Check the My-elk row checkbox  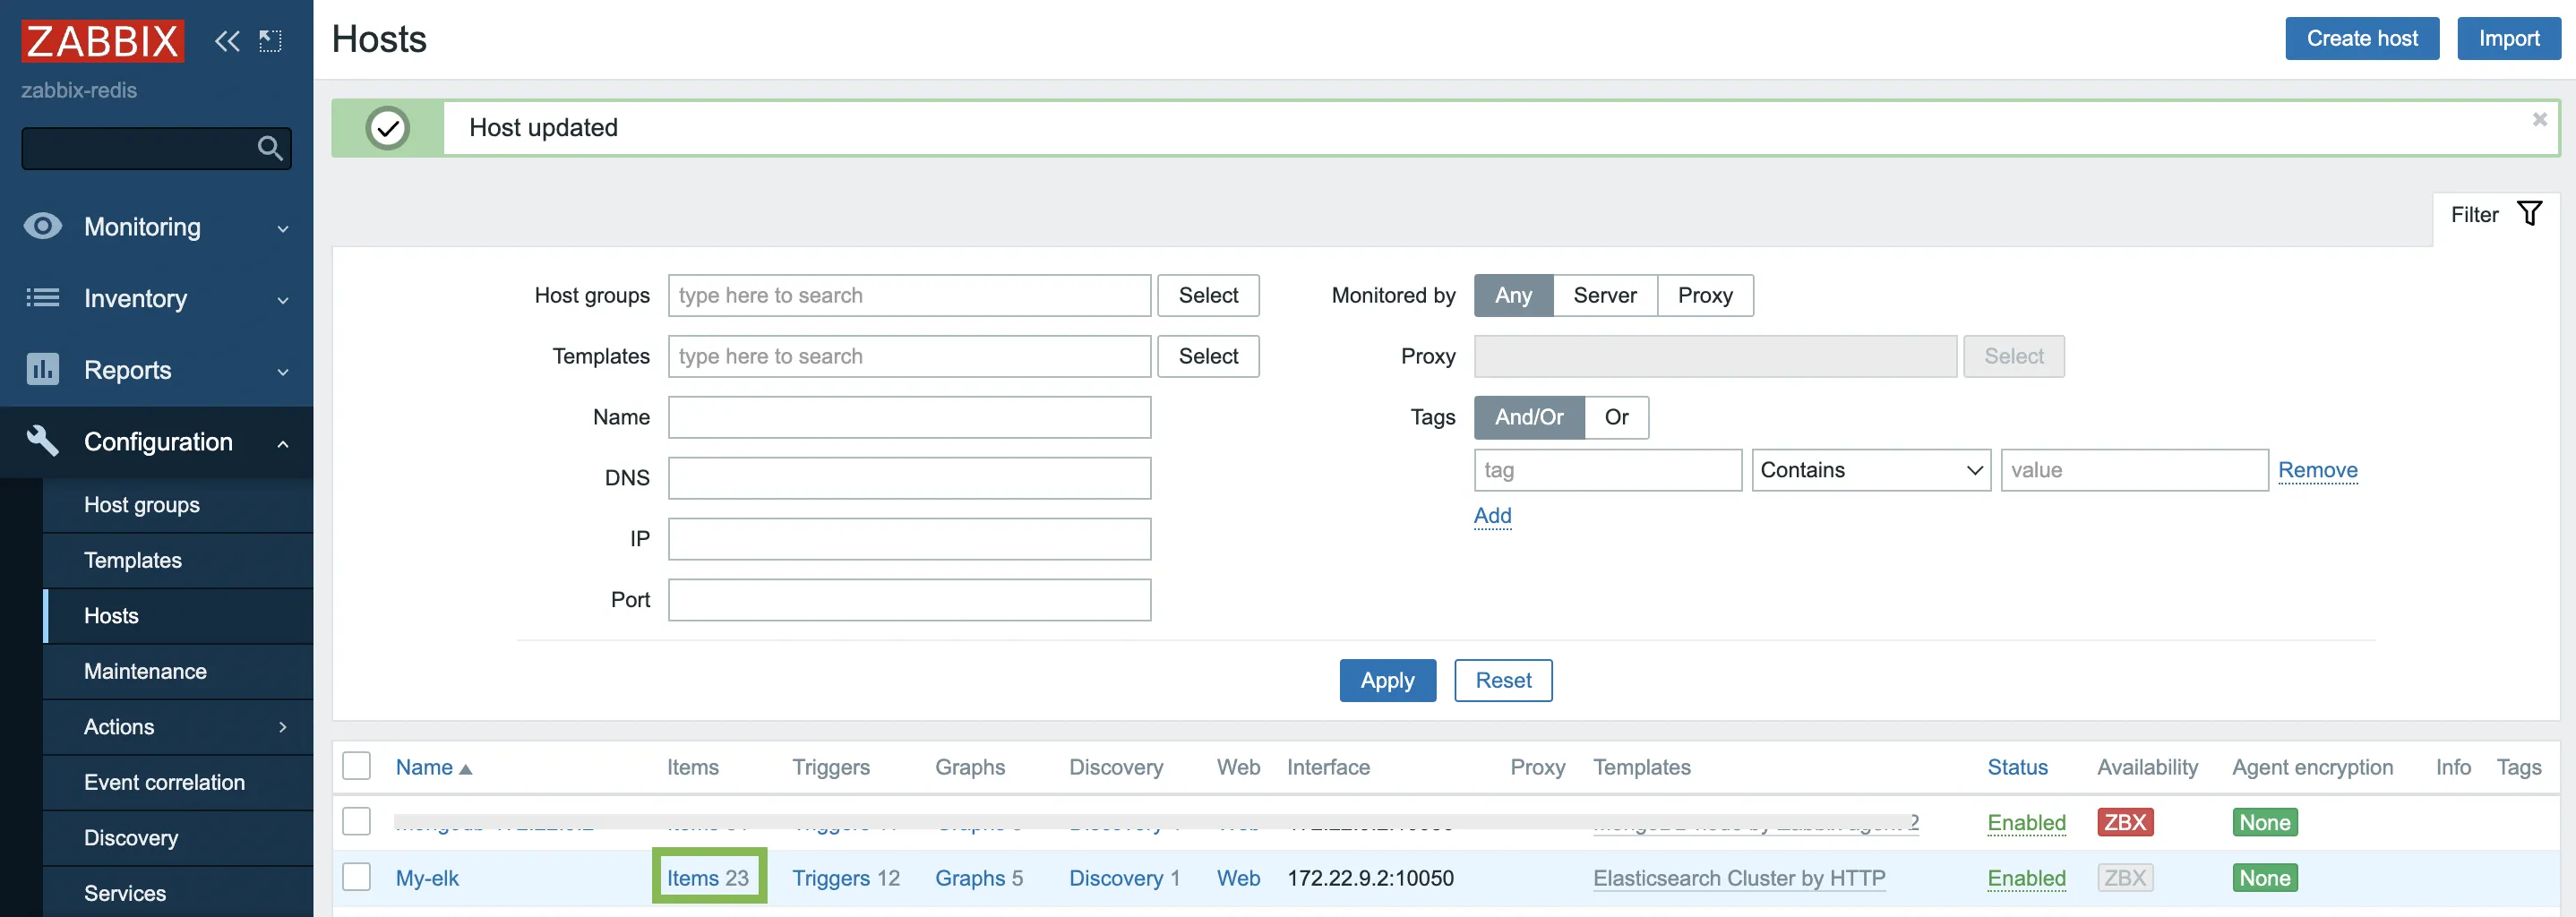click(356, 877)
